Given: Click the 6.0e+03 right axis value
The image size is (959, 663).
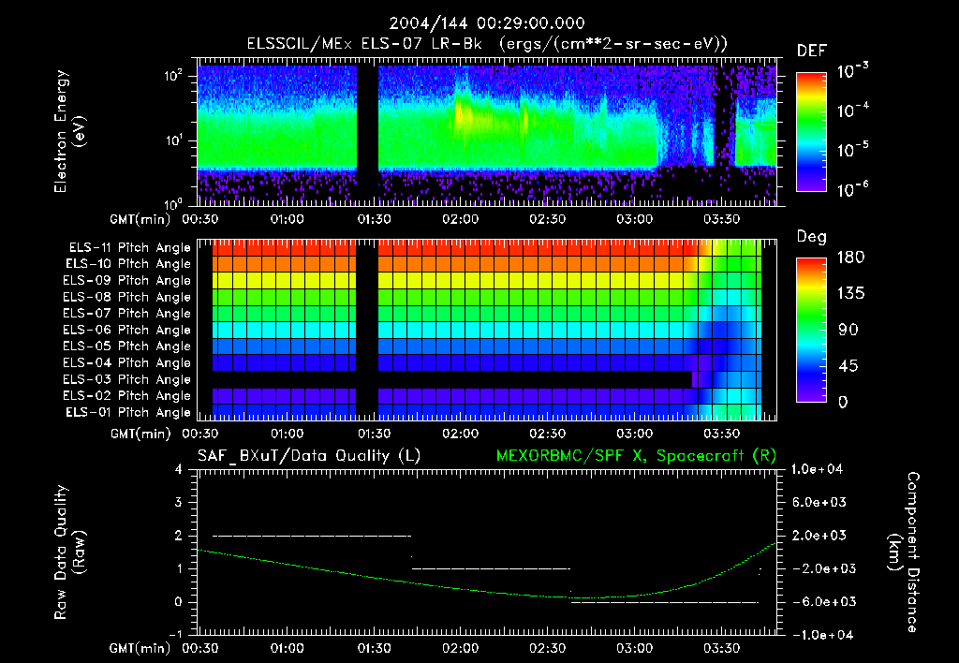Looking at the screenshot, I should click(819, 502).
